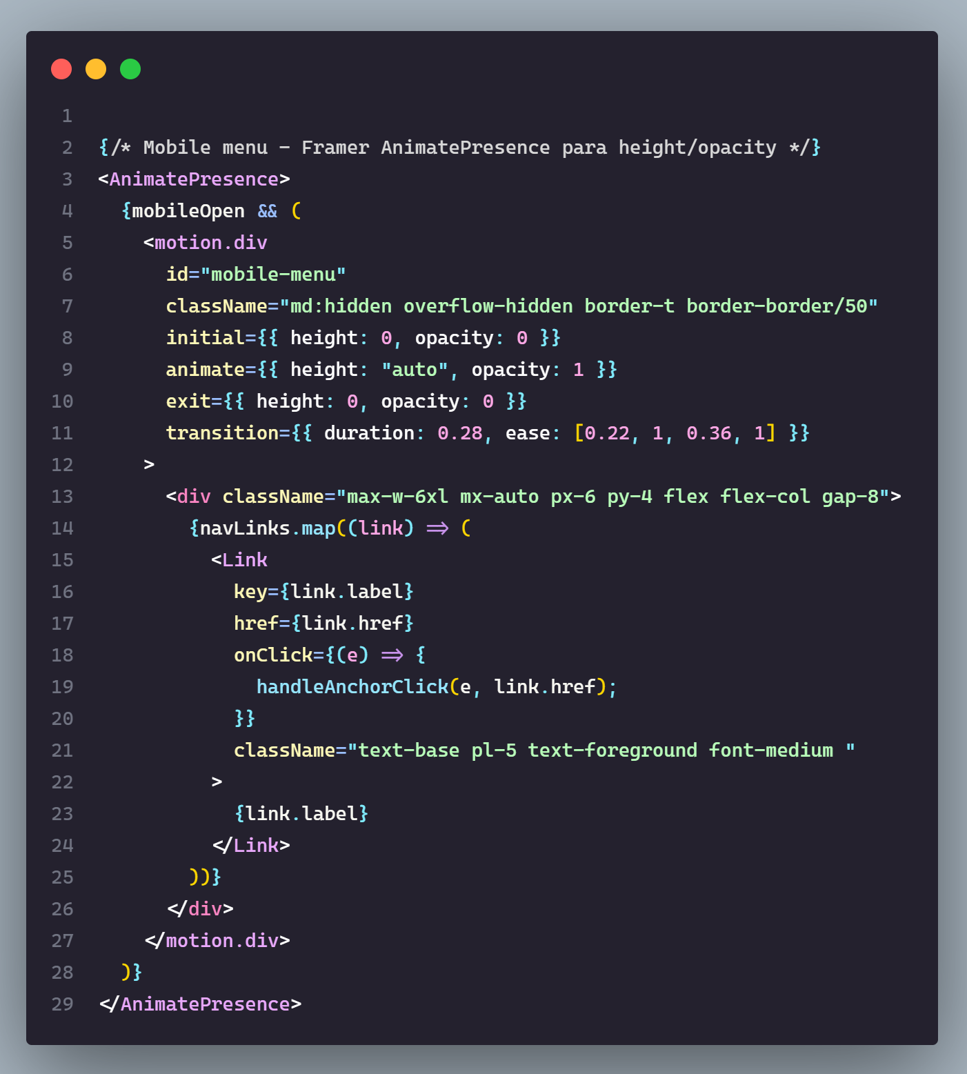Click line number "12" in the gutter
The height and width of the screenshot is (1074, 967).
tap(62, 465)
